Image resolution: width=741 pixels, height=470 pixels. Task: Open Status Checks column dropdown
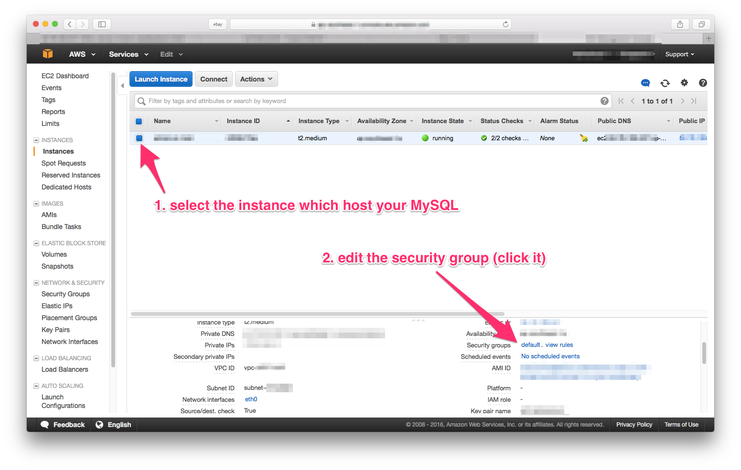pos(530,121)
